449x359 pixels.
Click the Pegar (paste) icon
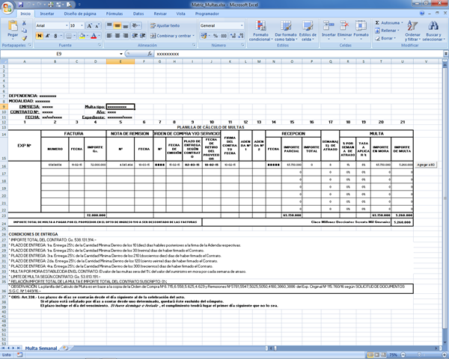coord(13,27)
